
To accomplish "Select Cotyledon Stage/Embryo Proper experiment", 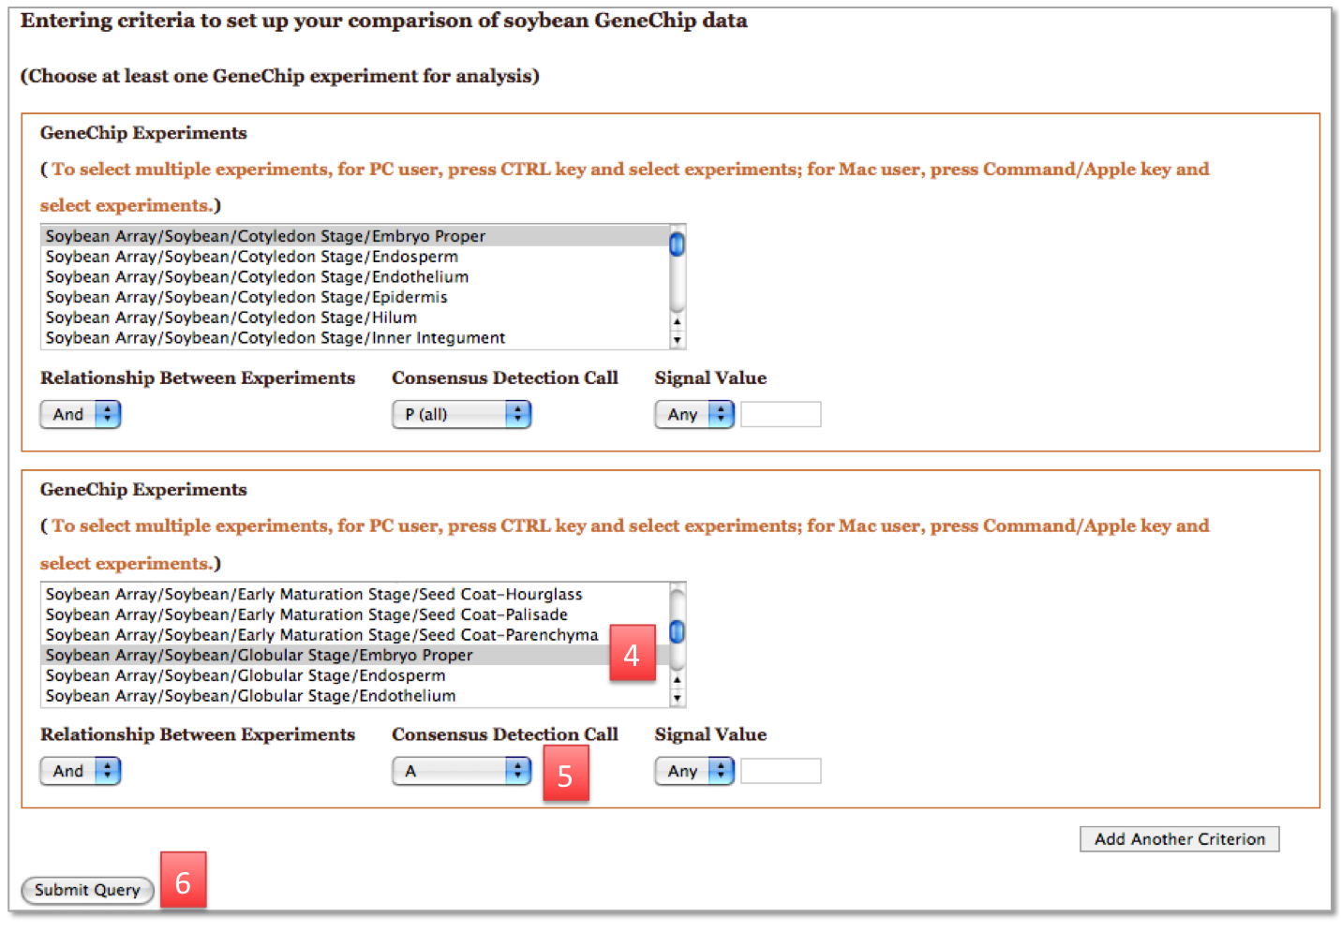I will [x=356, y=236].
